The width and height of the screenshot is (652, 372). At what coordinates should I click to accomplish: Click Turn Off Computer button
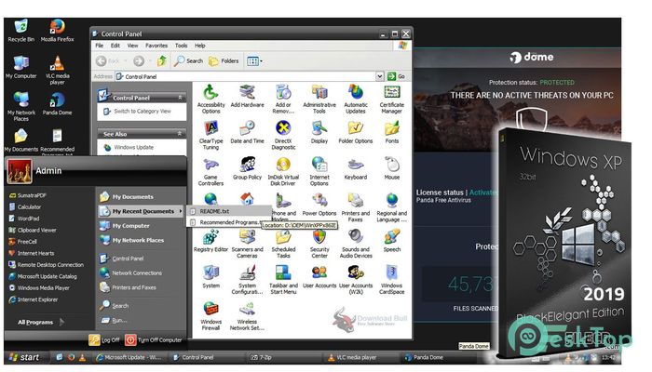[154, 339]
